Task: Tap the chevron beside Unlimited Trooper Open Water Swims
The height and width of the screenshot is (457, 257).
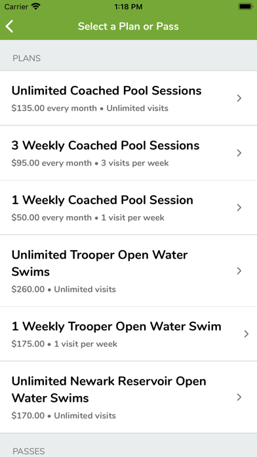Action: click(239, 271)
